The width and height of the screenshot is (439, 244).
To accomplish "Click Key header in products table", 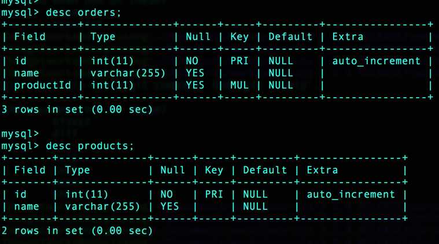I will pyautogui.click(x=214, y=170).
